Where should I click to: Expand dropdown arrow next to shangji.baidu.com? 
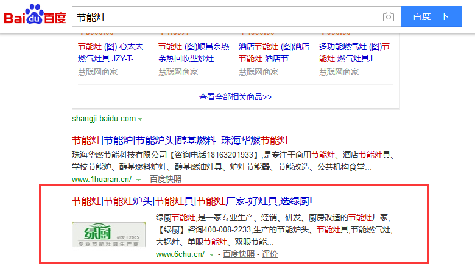[x=140, y=119]
